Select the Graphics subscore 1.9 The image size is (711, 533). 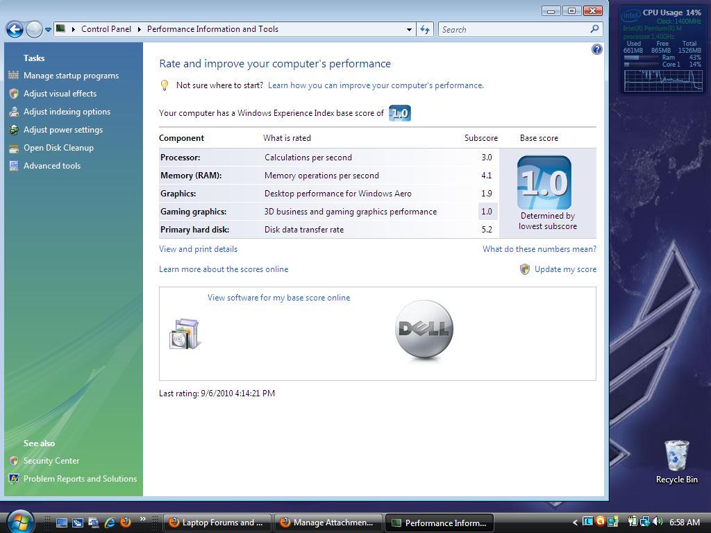click(x=487, y=194)
